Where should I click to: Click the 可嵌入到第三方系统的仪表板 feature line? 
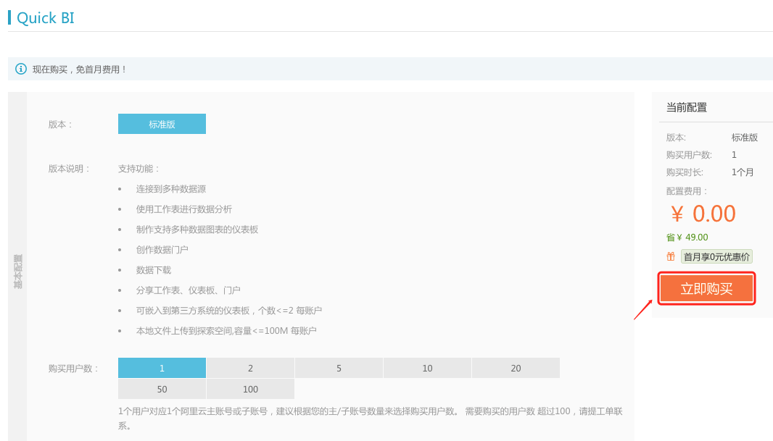[x=228, y=311]
